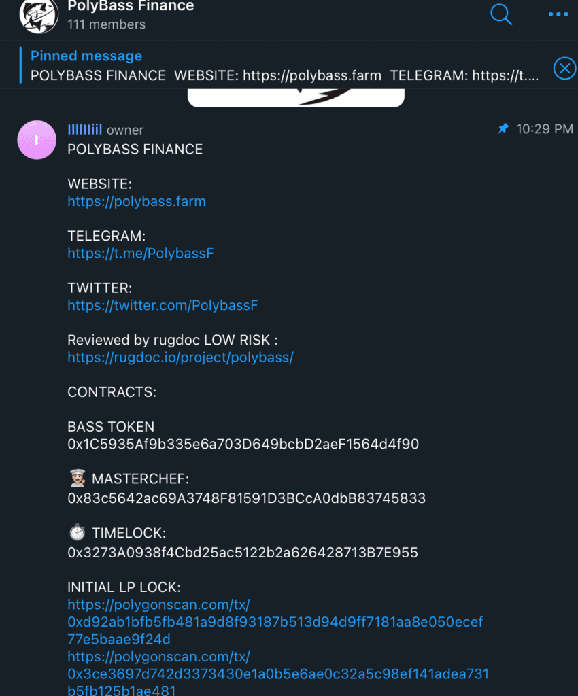Image resolution: width=578 pixels, height=696 pixels.
Task: Tap the BASS TOKEN contract address
Action: tap(243, 445)
